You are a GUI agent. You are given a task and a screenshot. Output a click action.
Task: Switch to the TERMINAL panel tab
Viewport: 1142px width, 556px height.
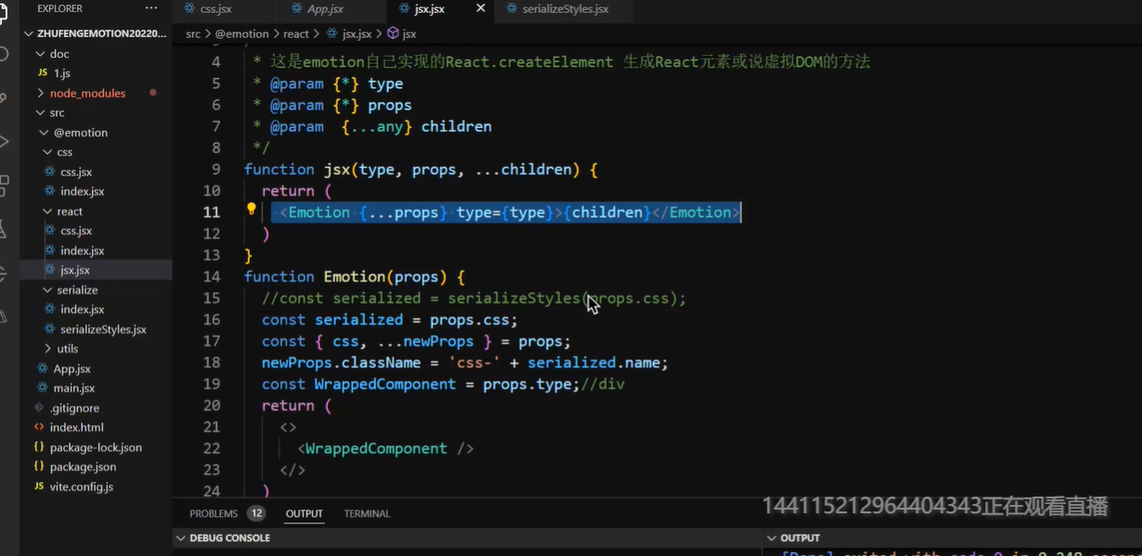coord(367,513)
